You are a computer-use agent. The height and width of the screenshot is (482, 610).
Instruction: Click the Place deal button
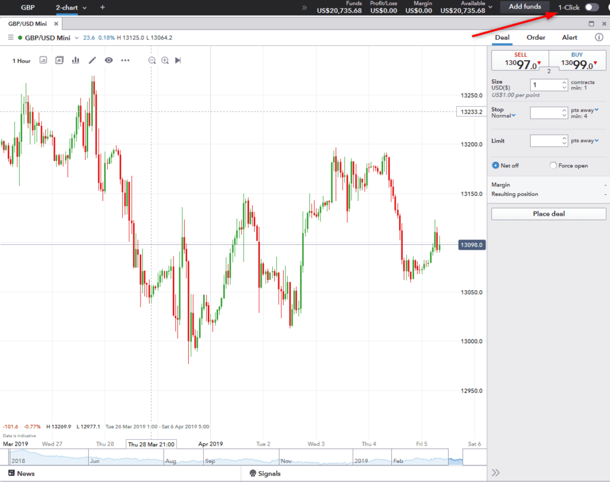tap(548, 214)
